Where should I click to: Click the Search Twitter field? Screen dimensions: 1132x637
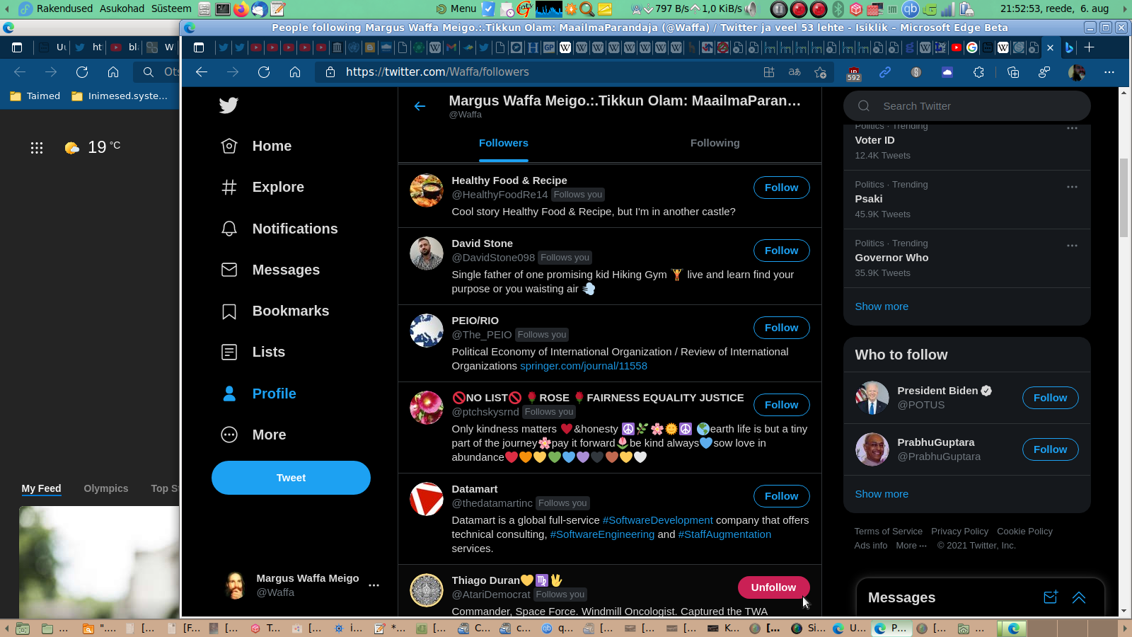966,106
